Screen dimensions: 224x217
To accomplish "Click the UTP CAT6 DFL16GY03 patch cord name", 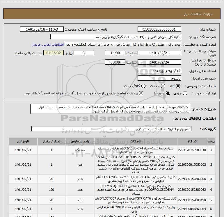I will click(136, 179).
